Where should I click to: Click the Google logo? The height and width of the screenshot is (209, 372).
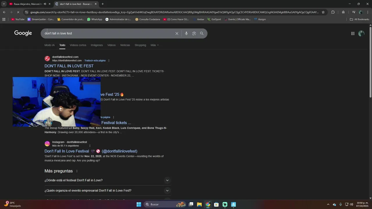(x=23, y=33)
